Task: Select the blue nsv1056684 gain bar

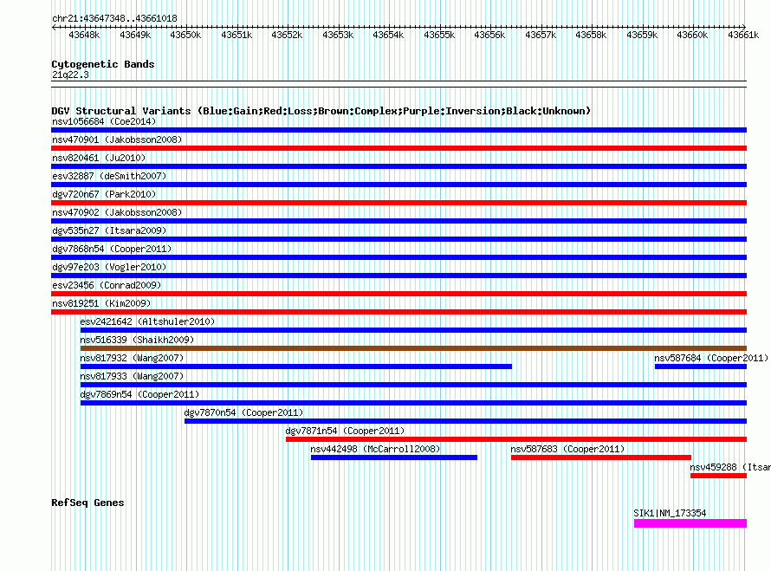Action: click(x=398, y=130)
